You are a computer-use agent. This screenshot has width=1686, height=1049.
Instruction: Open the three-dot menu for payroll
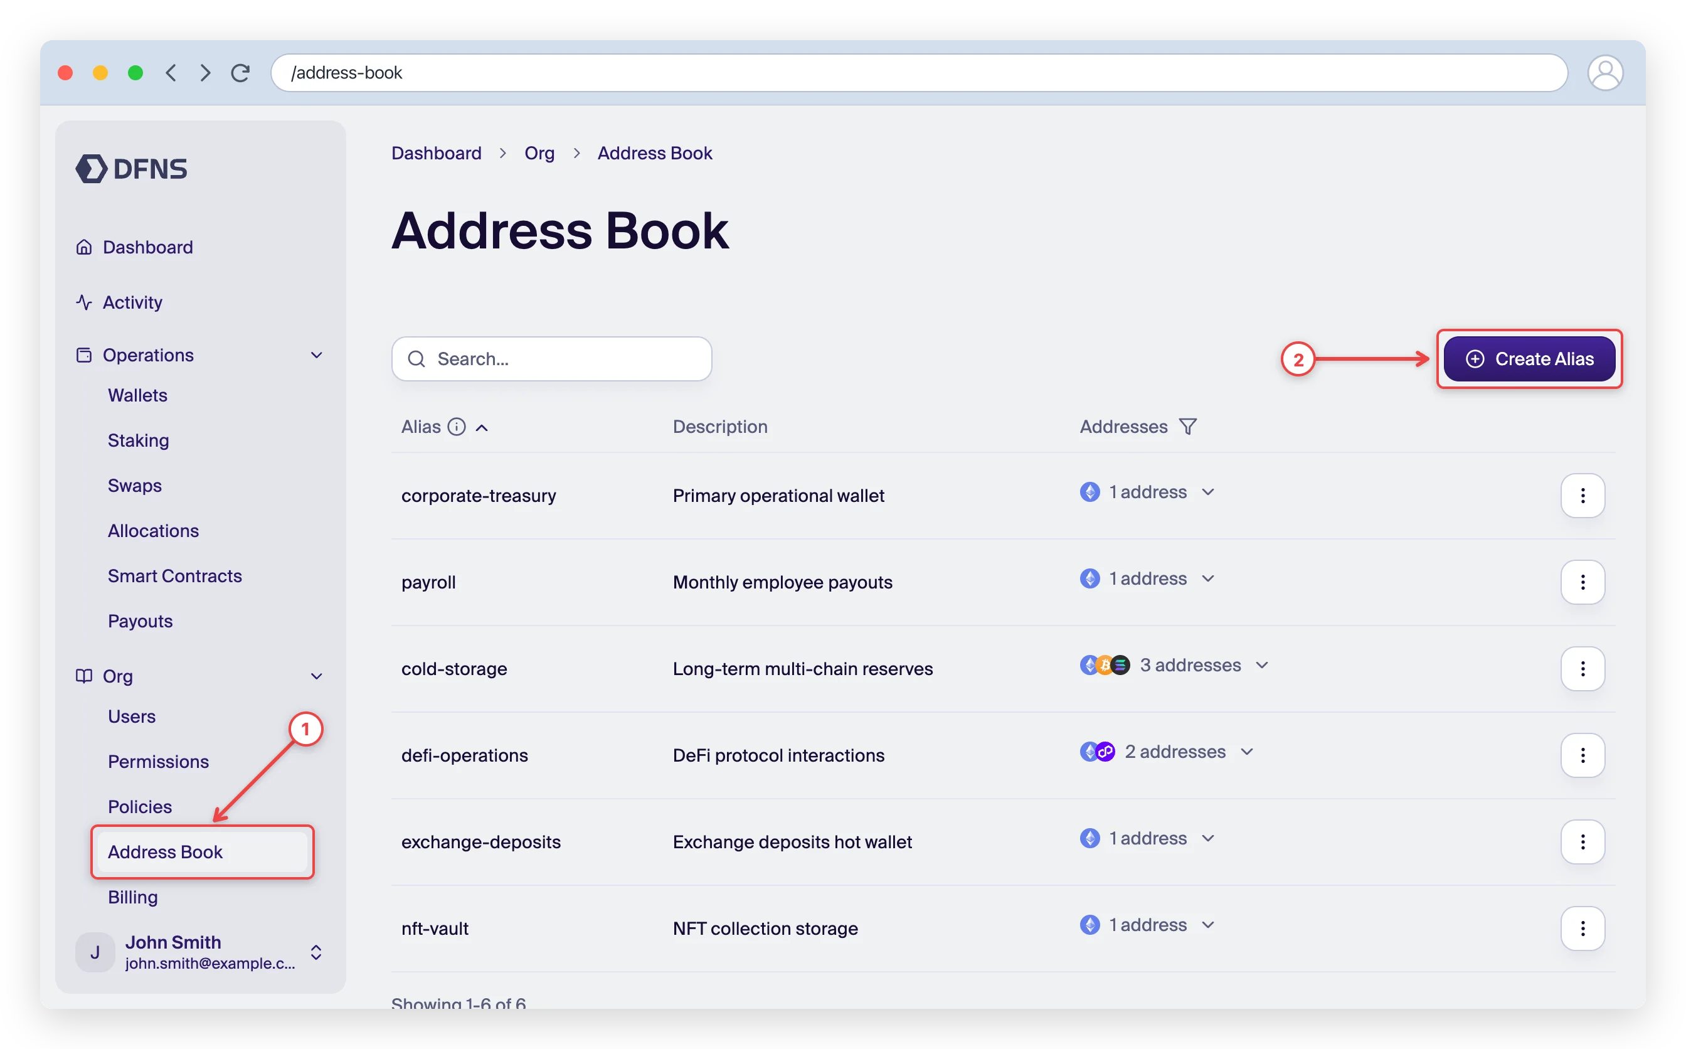(1583, 582)
